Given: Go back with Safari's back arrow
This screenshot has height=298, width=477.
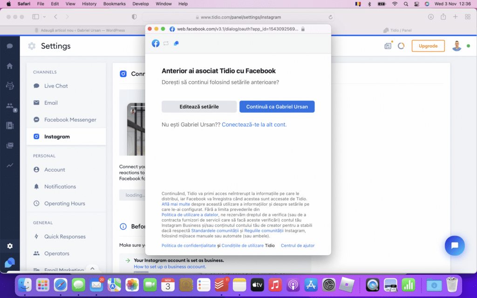Looking at the screenshot, I should pos(56,17).
